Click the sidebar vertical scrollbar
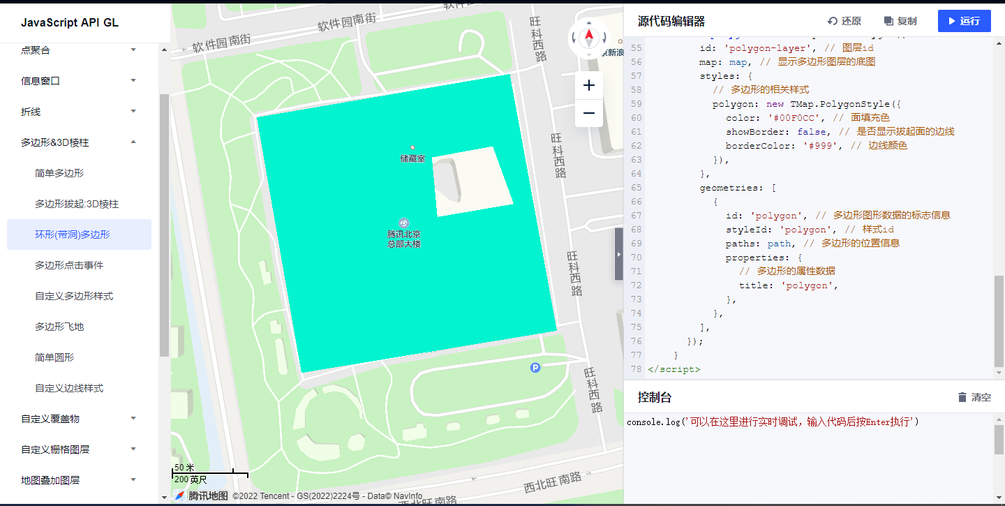The height and width of the screenshot is (506, 1005). tap(164, 225)
